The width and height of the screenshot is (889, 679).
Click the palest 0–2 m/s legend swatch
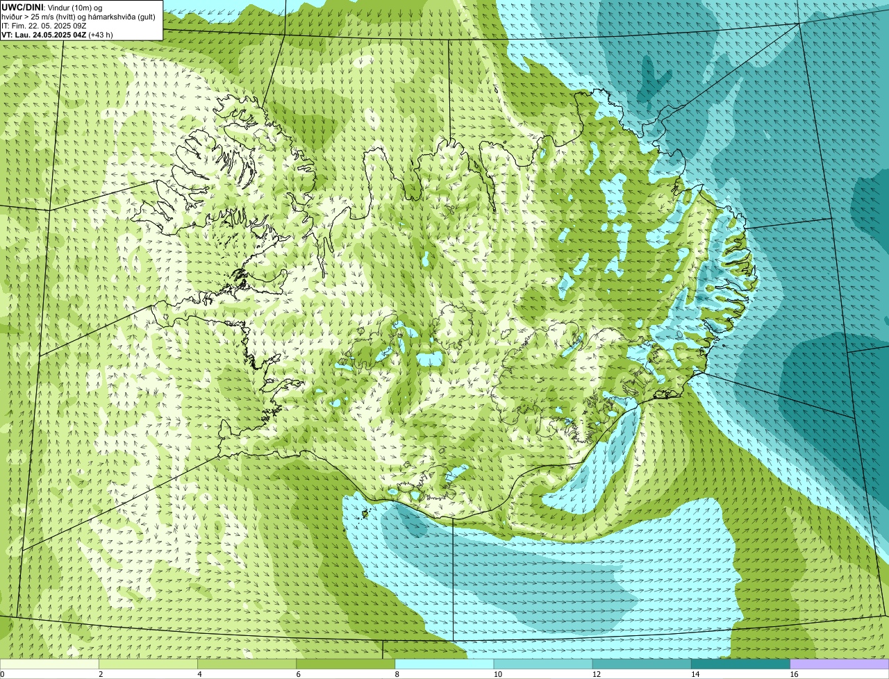49,664
